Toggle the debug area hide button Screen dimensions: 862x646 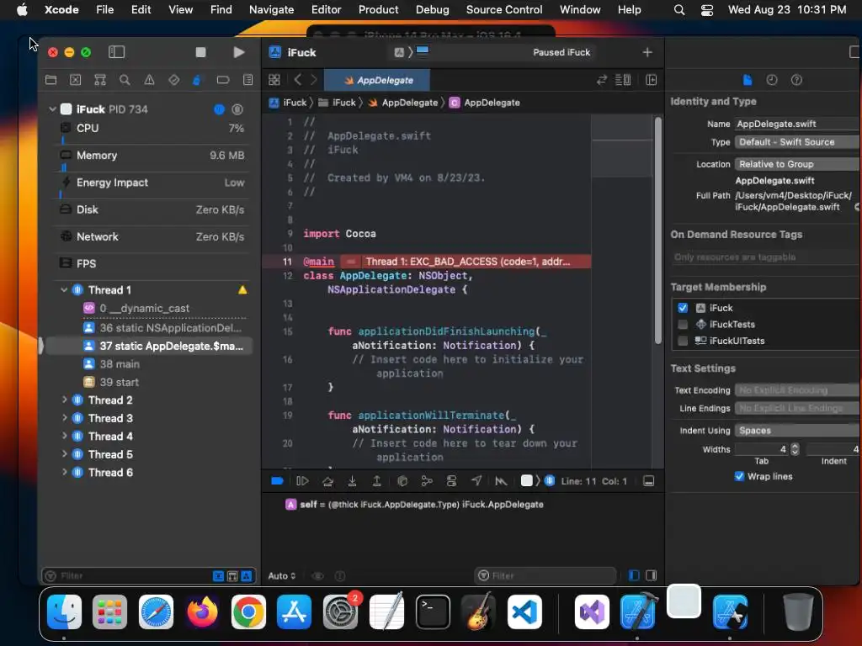point(649,481)
